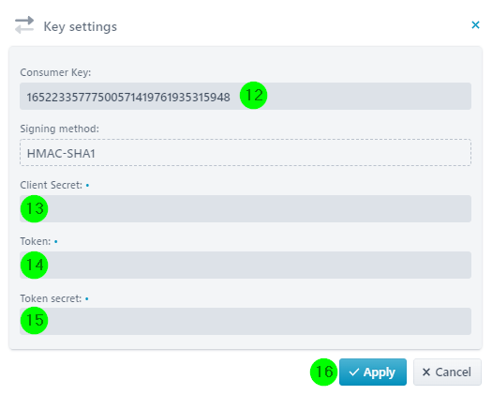Cancel the key settings changes
The height and width of the screenshot is (395, 492).
pos(447,372)
